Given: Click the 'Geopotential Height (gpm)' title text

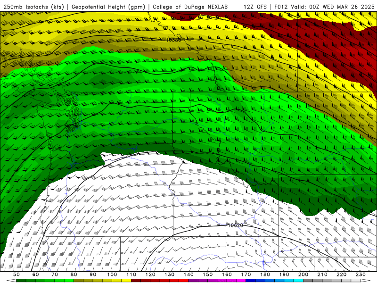Looking at the screenshot, I should [x=108, y=7].
